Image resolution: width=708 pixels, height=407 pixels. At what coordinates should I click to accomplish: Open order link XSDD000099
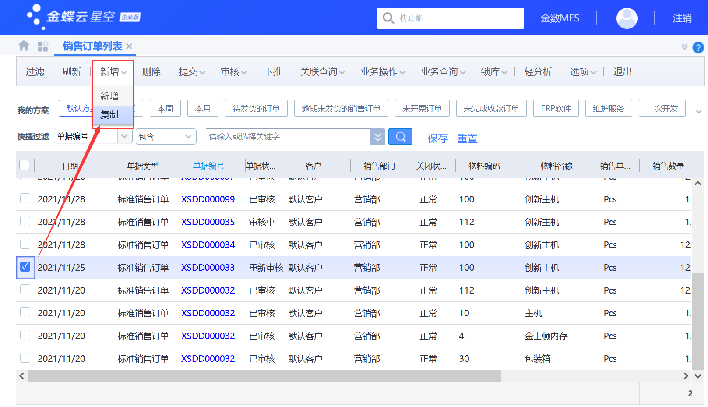(208, 199)
